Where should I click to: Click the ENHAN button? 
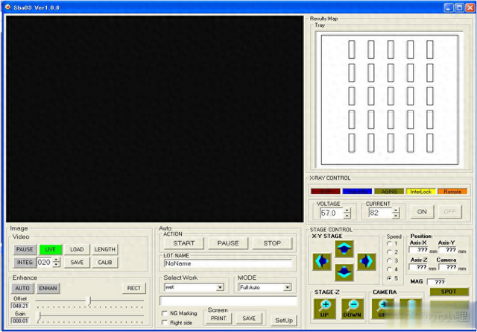click(48, 288)
